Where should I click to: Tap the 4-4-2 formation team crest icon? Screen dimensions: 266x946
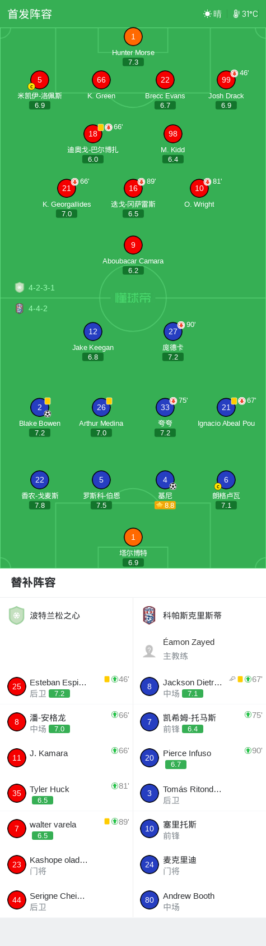(20, 308)
